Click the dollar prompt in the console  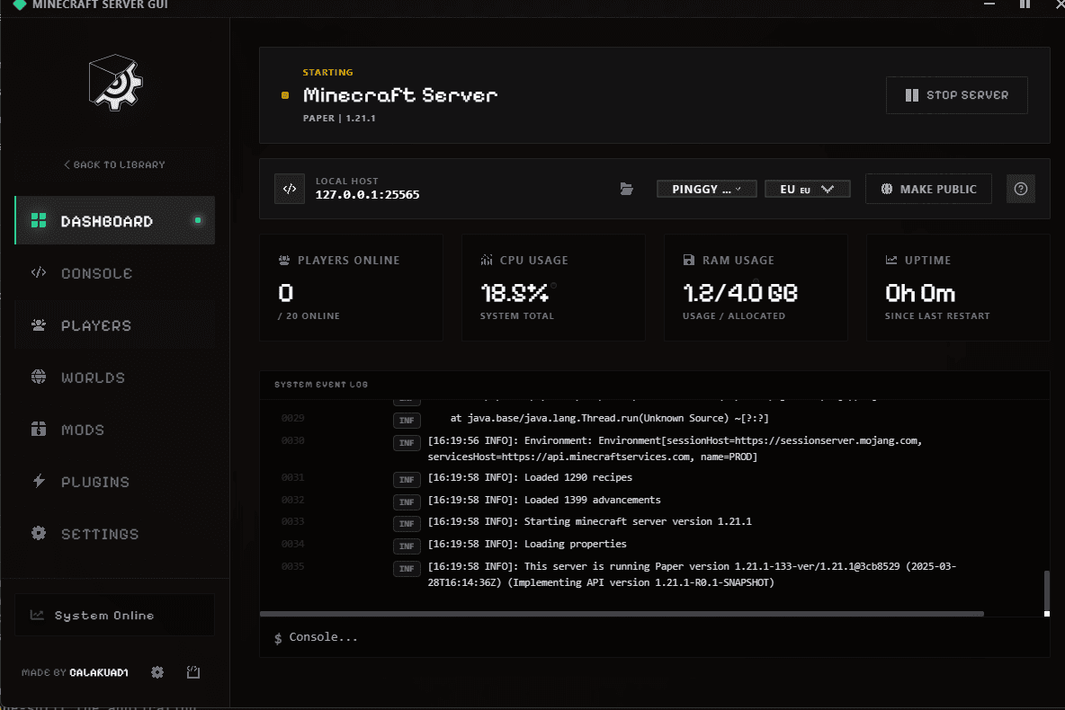click(x=278, y=638)
